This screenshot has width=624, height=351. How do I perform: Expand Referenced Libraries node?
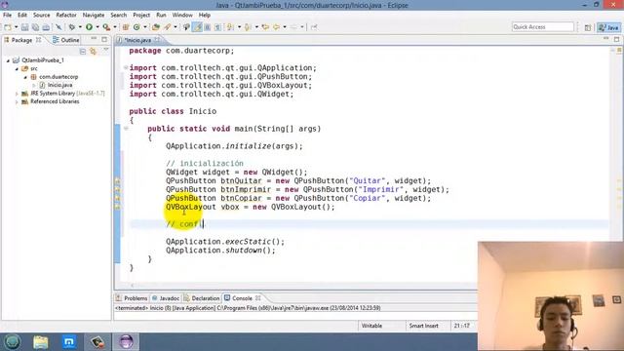click(x=17, y=101)
